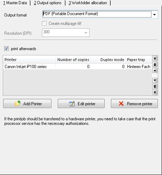Select Canon Inkjet iP100 series row
The height and width of the screenshot is (175, 162).
coord(77,67)
